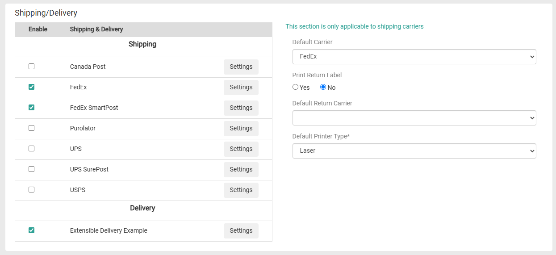This screenshot has height=255, width=556.
Task: Uncheck Extensible Delivery Example checkbox
Action: pyautogui.click(x=31, y=230)
